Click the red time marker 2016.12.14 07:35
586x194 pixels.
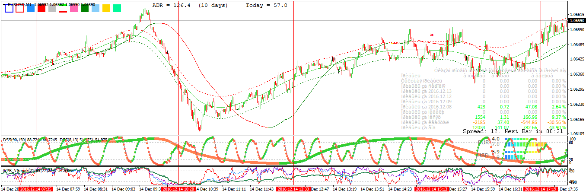[x=36, y=189]
